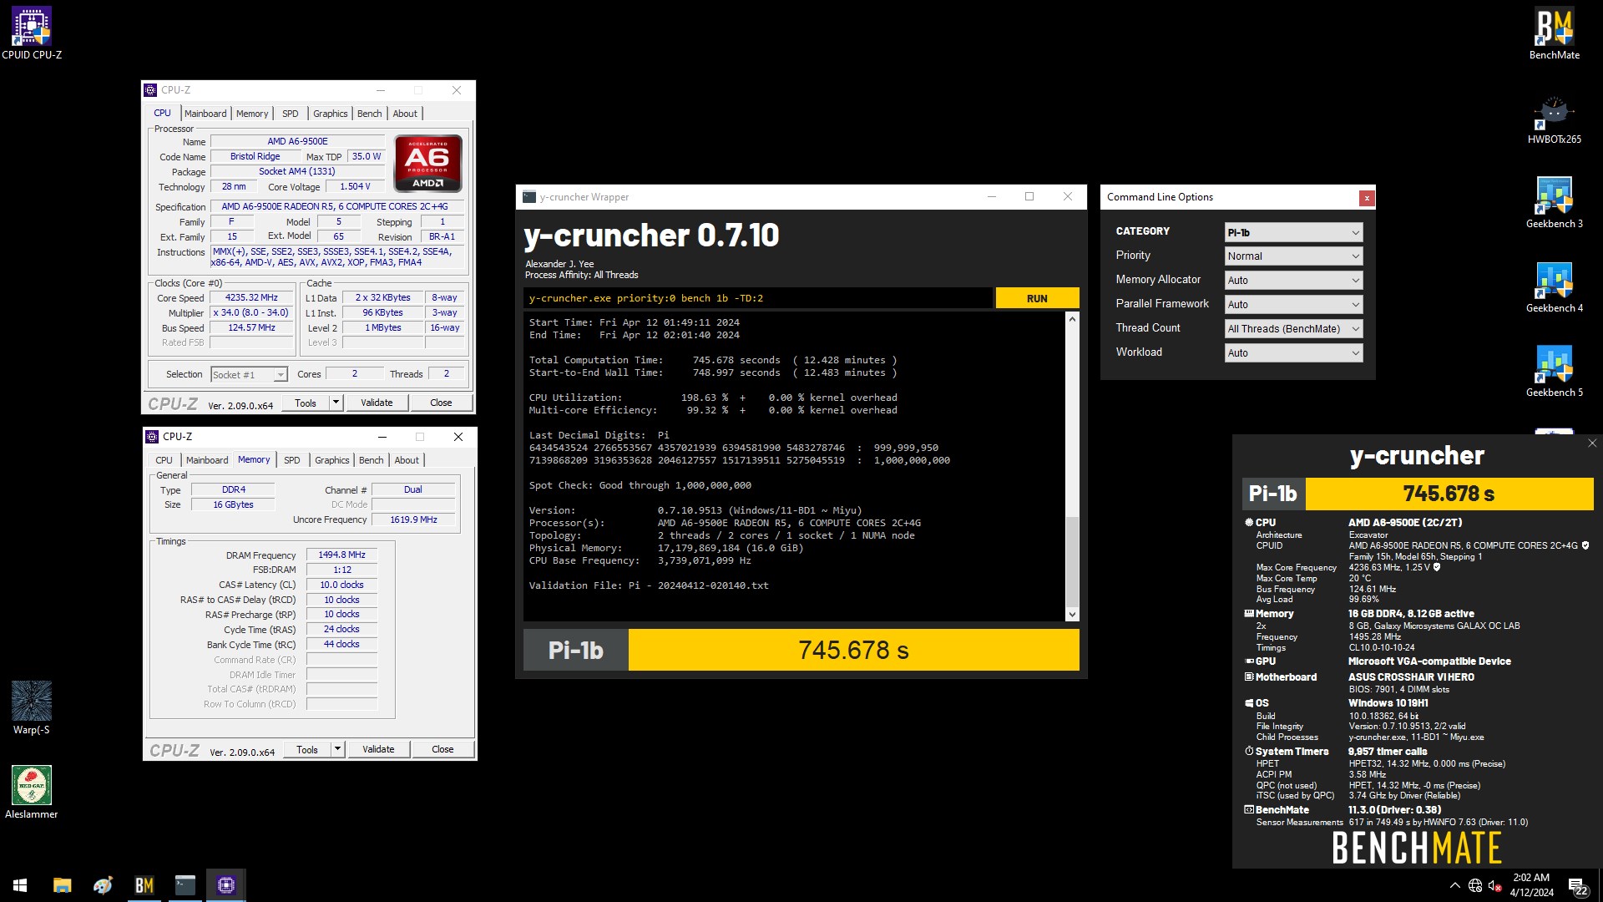Viewport: 1603px width, 902px height.
Task: Click DRAM Frequency value 1494.8 MHz
Action: (x=341, y=555)
